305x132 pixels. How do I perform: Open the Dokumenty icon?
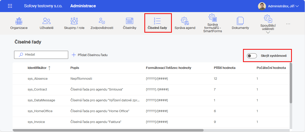240,21
